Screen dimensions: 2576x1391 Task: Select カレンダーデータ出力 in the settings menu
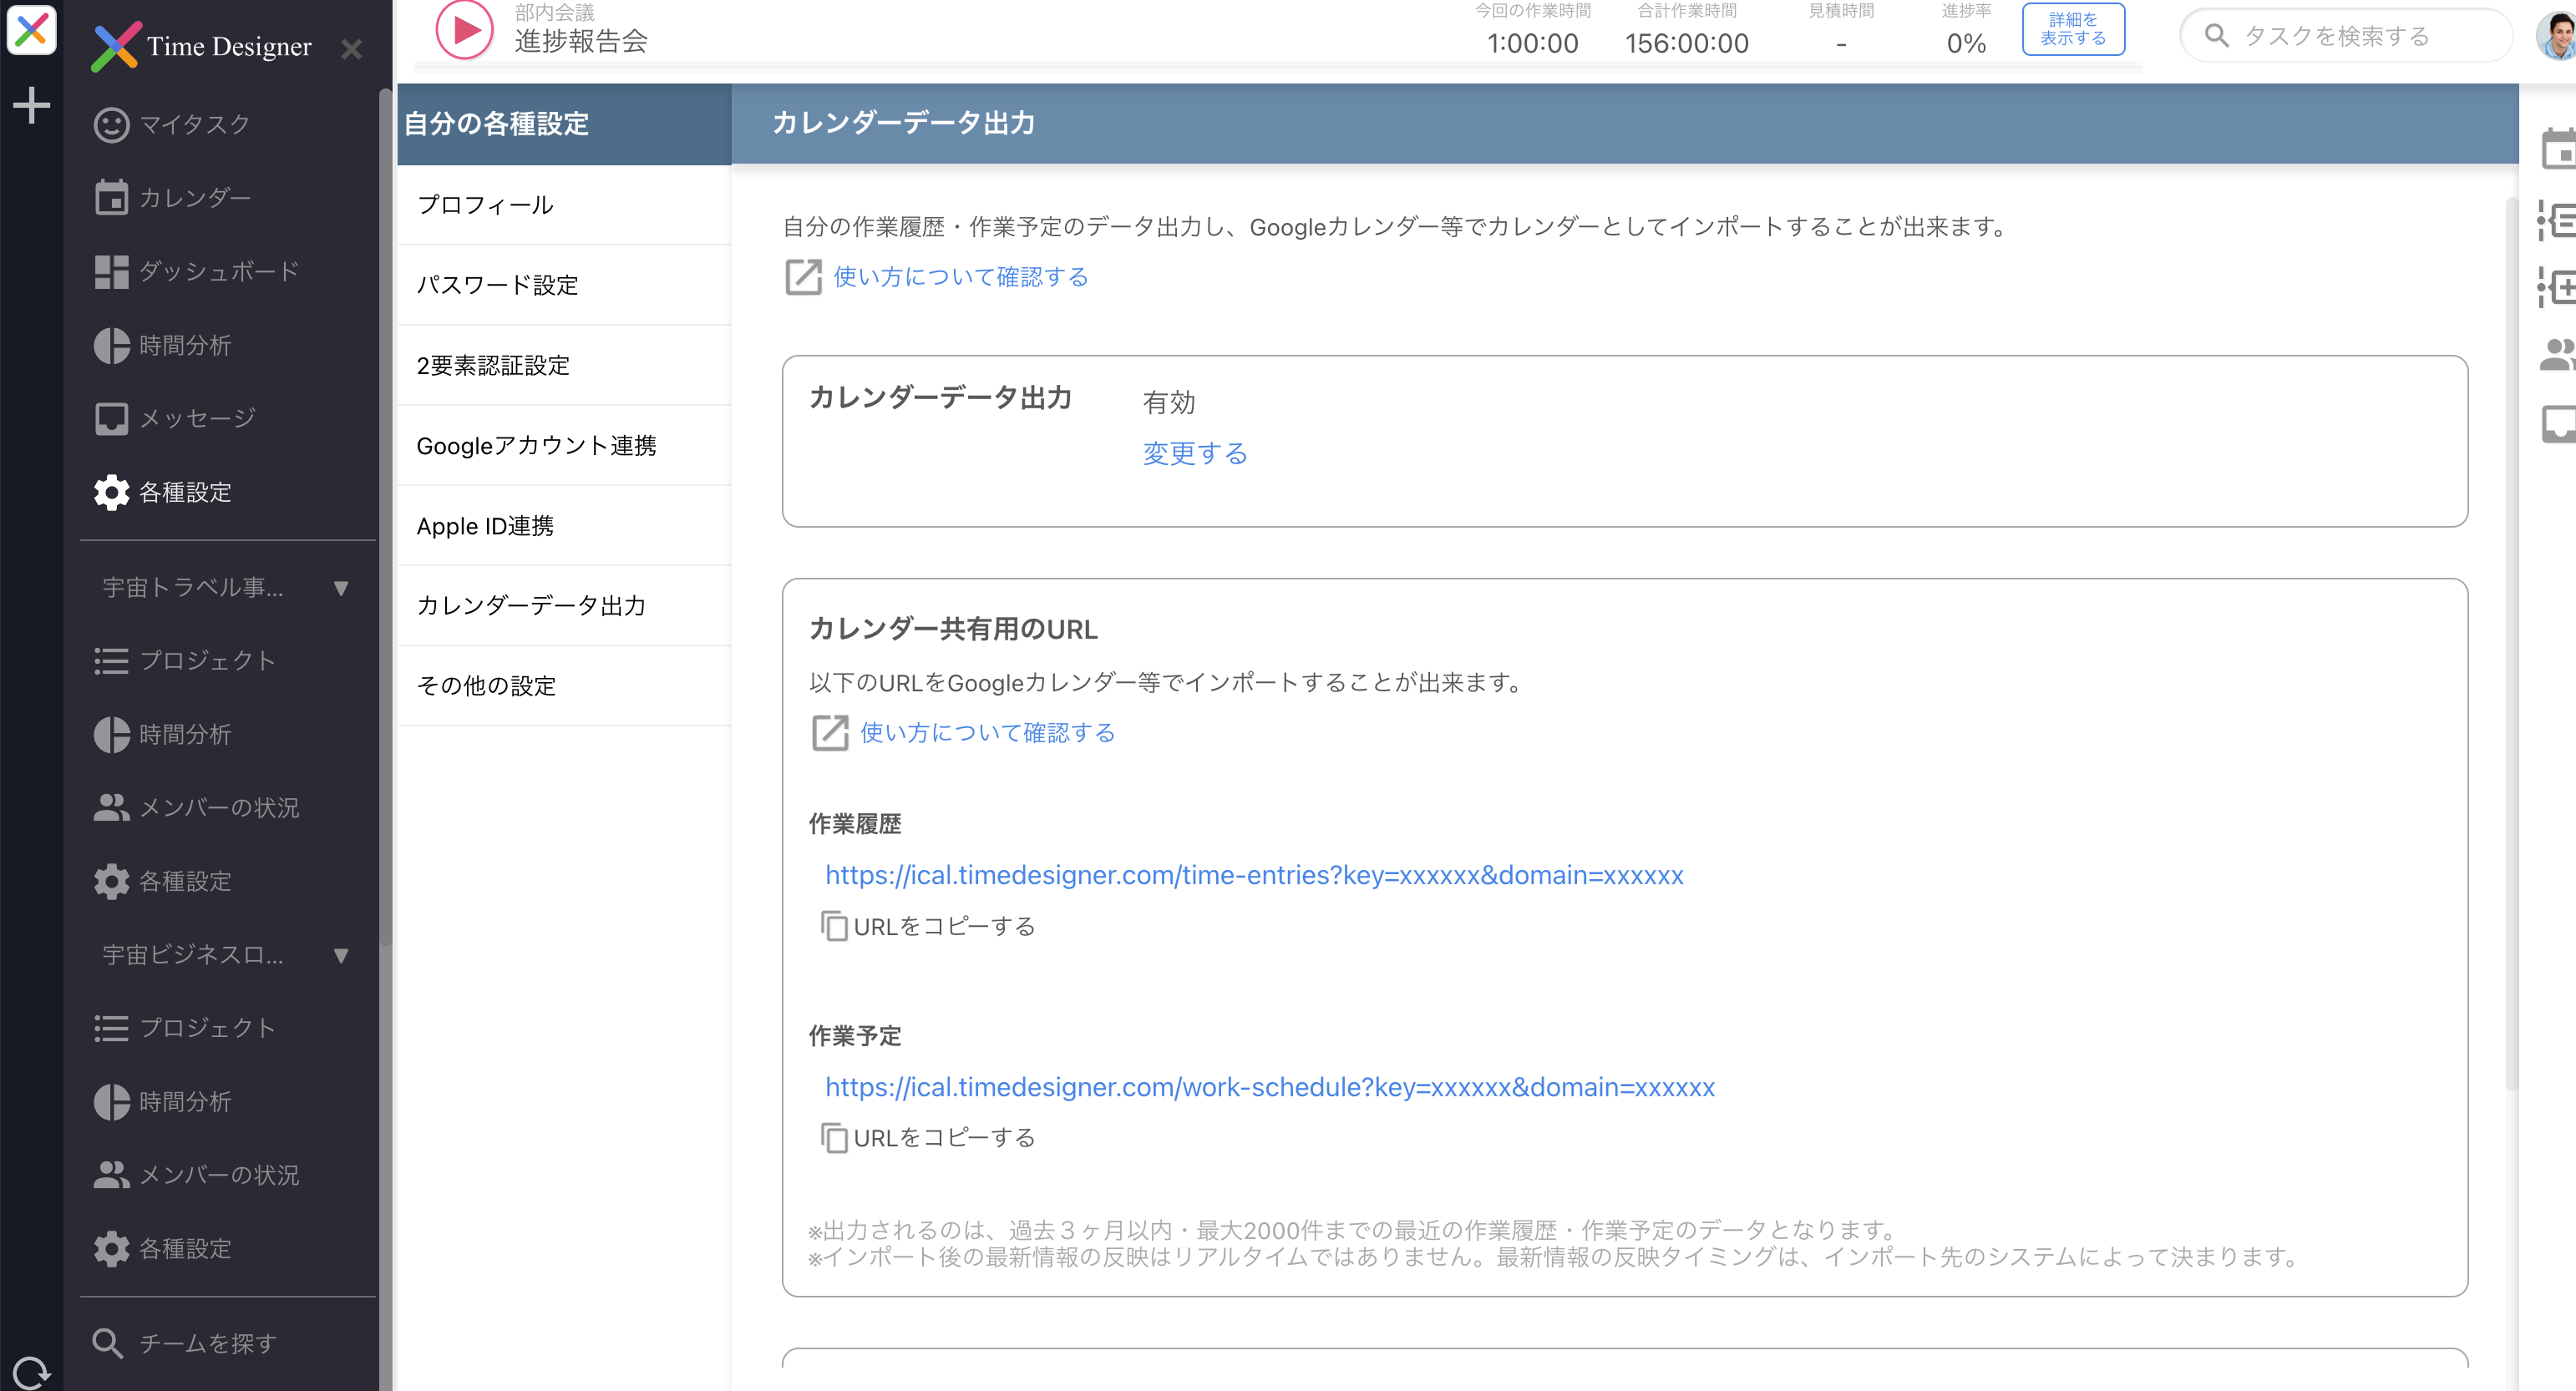click(564, 605)
